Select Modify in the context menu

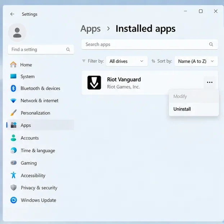(194, 96)
